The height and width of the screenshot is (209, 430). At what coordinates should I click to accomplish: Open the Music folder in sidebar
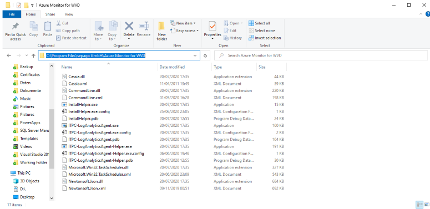click(x=25, y=99)
